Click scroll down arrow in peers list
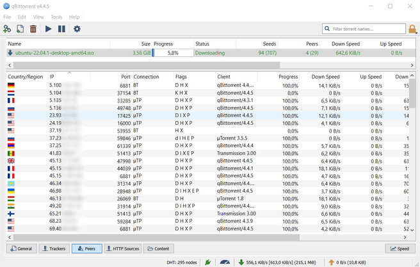420x267 pixels. (412, 230)
